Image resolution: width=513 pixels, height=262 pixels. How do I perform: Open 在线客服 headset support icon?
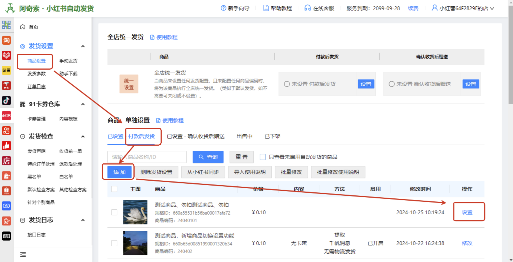click(x=308, y=8)
